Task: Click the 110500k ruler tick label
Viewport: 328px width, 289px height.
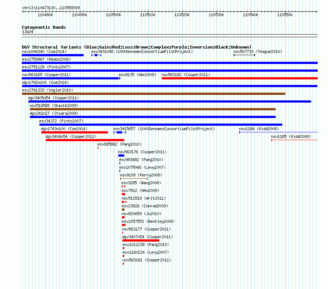Action: [x=114, y=15]
